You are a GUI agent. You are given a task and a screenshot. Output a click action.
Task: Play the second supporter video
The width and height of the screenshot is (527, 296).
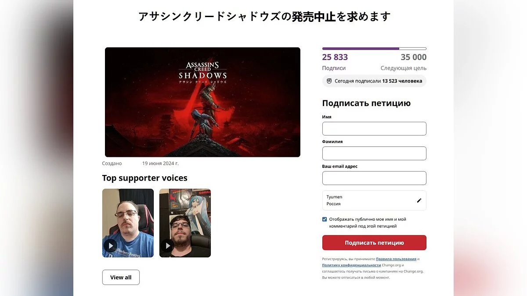(167, 246)
